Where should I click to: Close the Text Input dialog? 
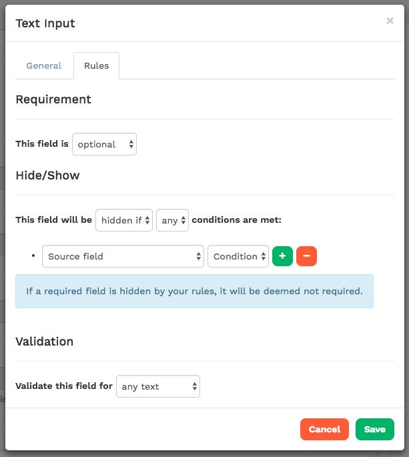pos(390,21)
